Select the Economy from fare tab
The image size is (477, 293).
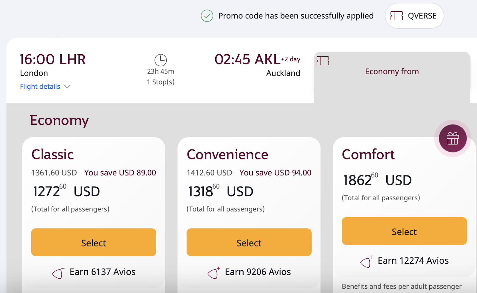pyautogui.click(x=392, y=72)
